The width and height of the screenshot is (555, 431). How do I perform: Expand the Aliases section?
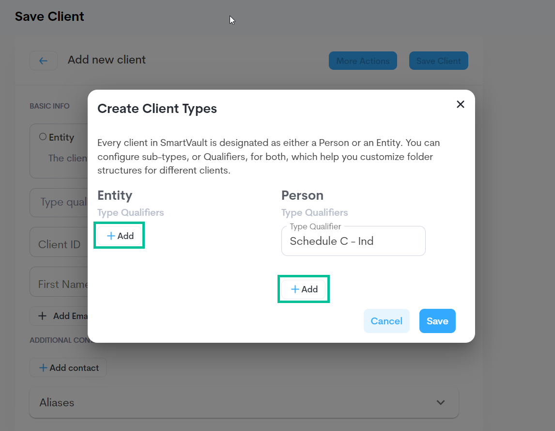coord(244,402)
